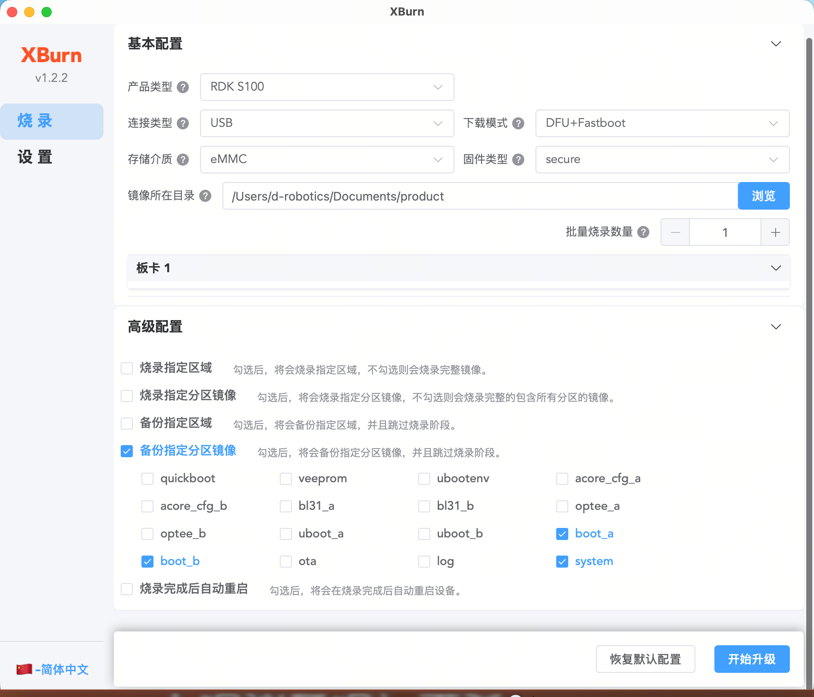Open the 产品类型 RDK S100 dropdown
The height and width of the screenshot is (697, 814).
coord(327,87)
